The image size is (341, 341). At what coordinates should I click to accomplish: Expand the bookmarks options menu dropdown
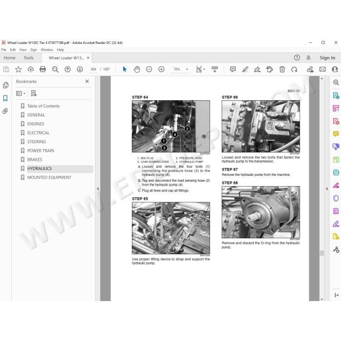coord(21,94)
